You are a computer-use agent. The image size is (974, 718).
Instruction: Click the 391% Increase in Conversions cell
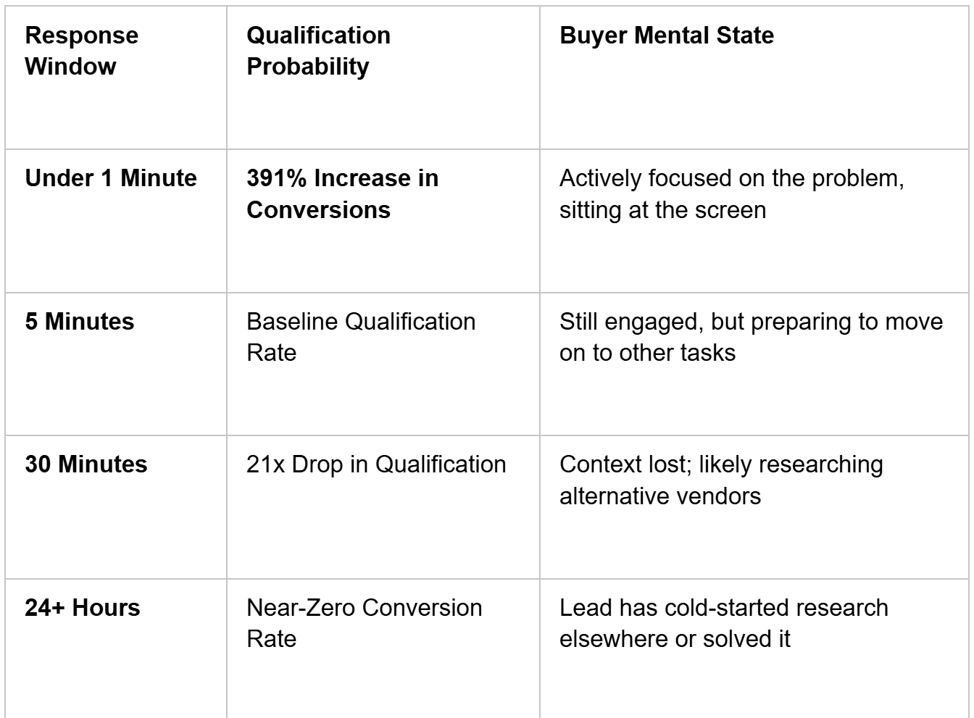342,193
